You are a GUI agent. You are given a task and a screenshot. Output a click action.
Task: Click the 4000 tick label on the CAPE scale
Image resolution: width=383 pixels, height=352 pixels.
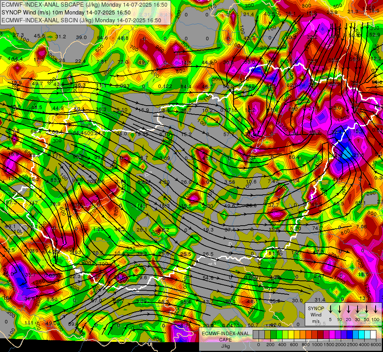(x=364, y=345)
